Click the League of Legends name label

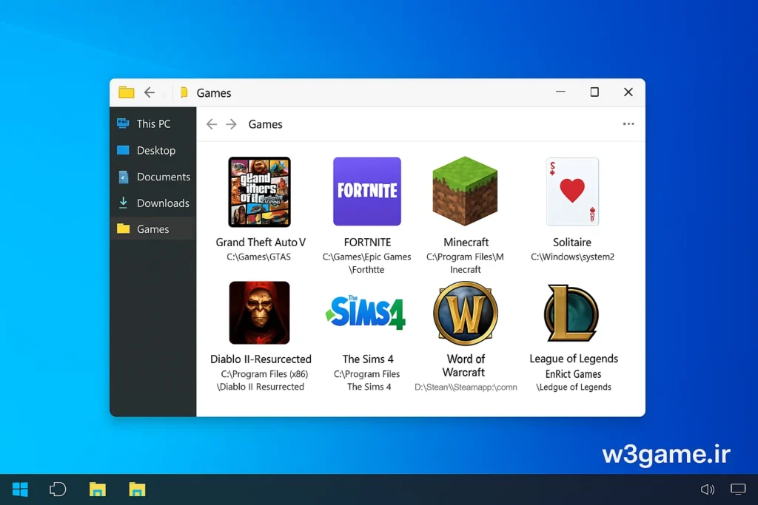(x=574, y=359)
